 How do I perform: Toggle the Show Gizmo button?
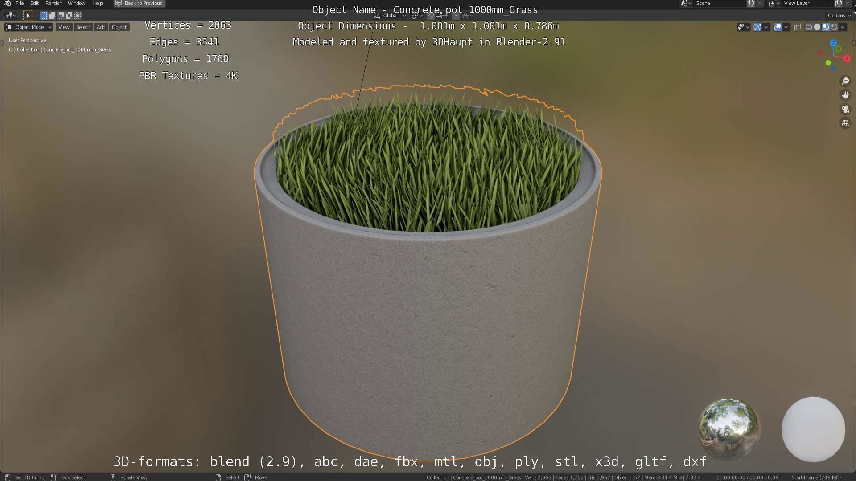[x=757, y=27]
